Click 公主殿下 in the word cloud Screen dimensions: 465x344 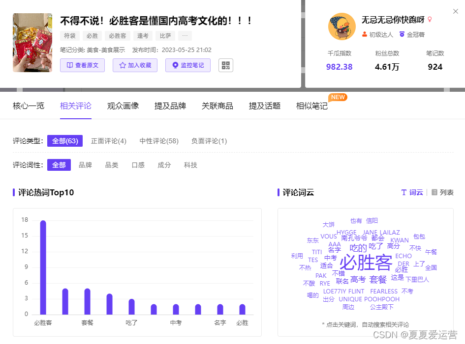tap(382, 307)
